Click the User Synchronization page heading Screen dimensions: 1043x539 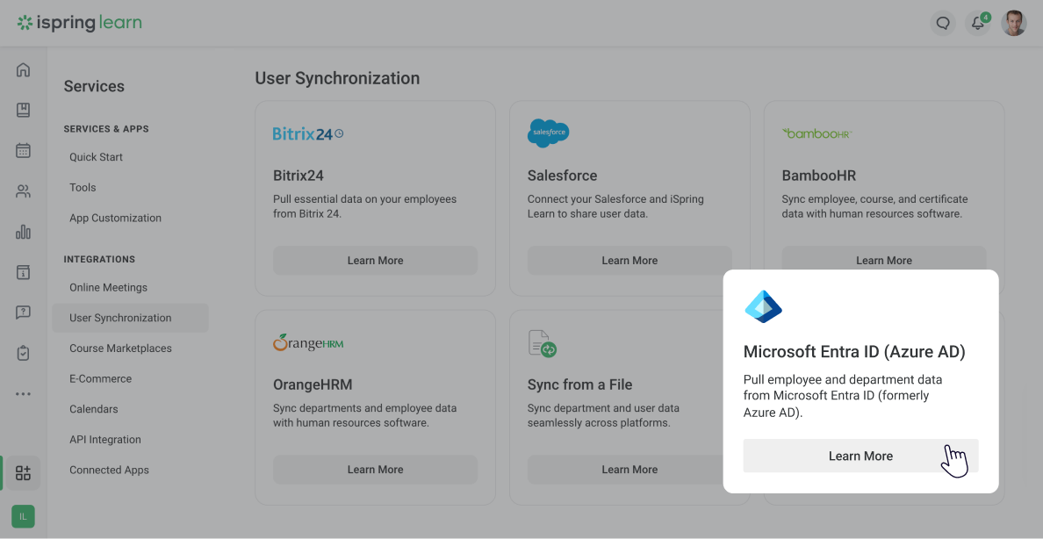[x=337, y=78]
